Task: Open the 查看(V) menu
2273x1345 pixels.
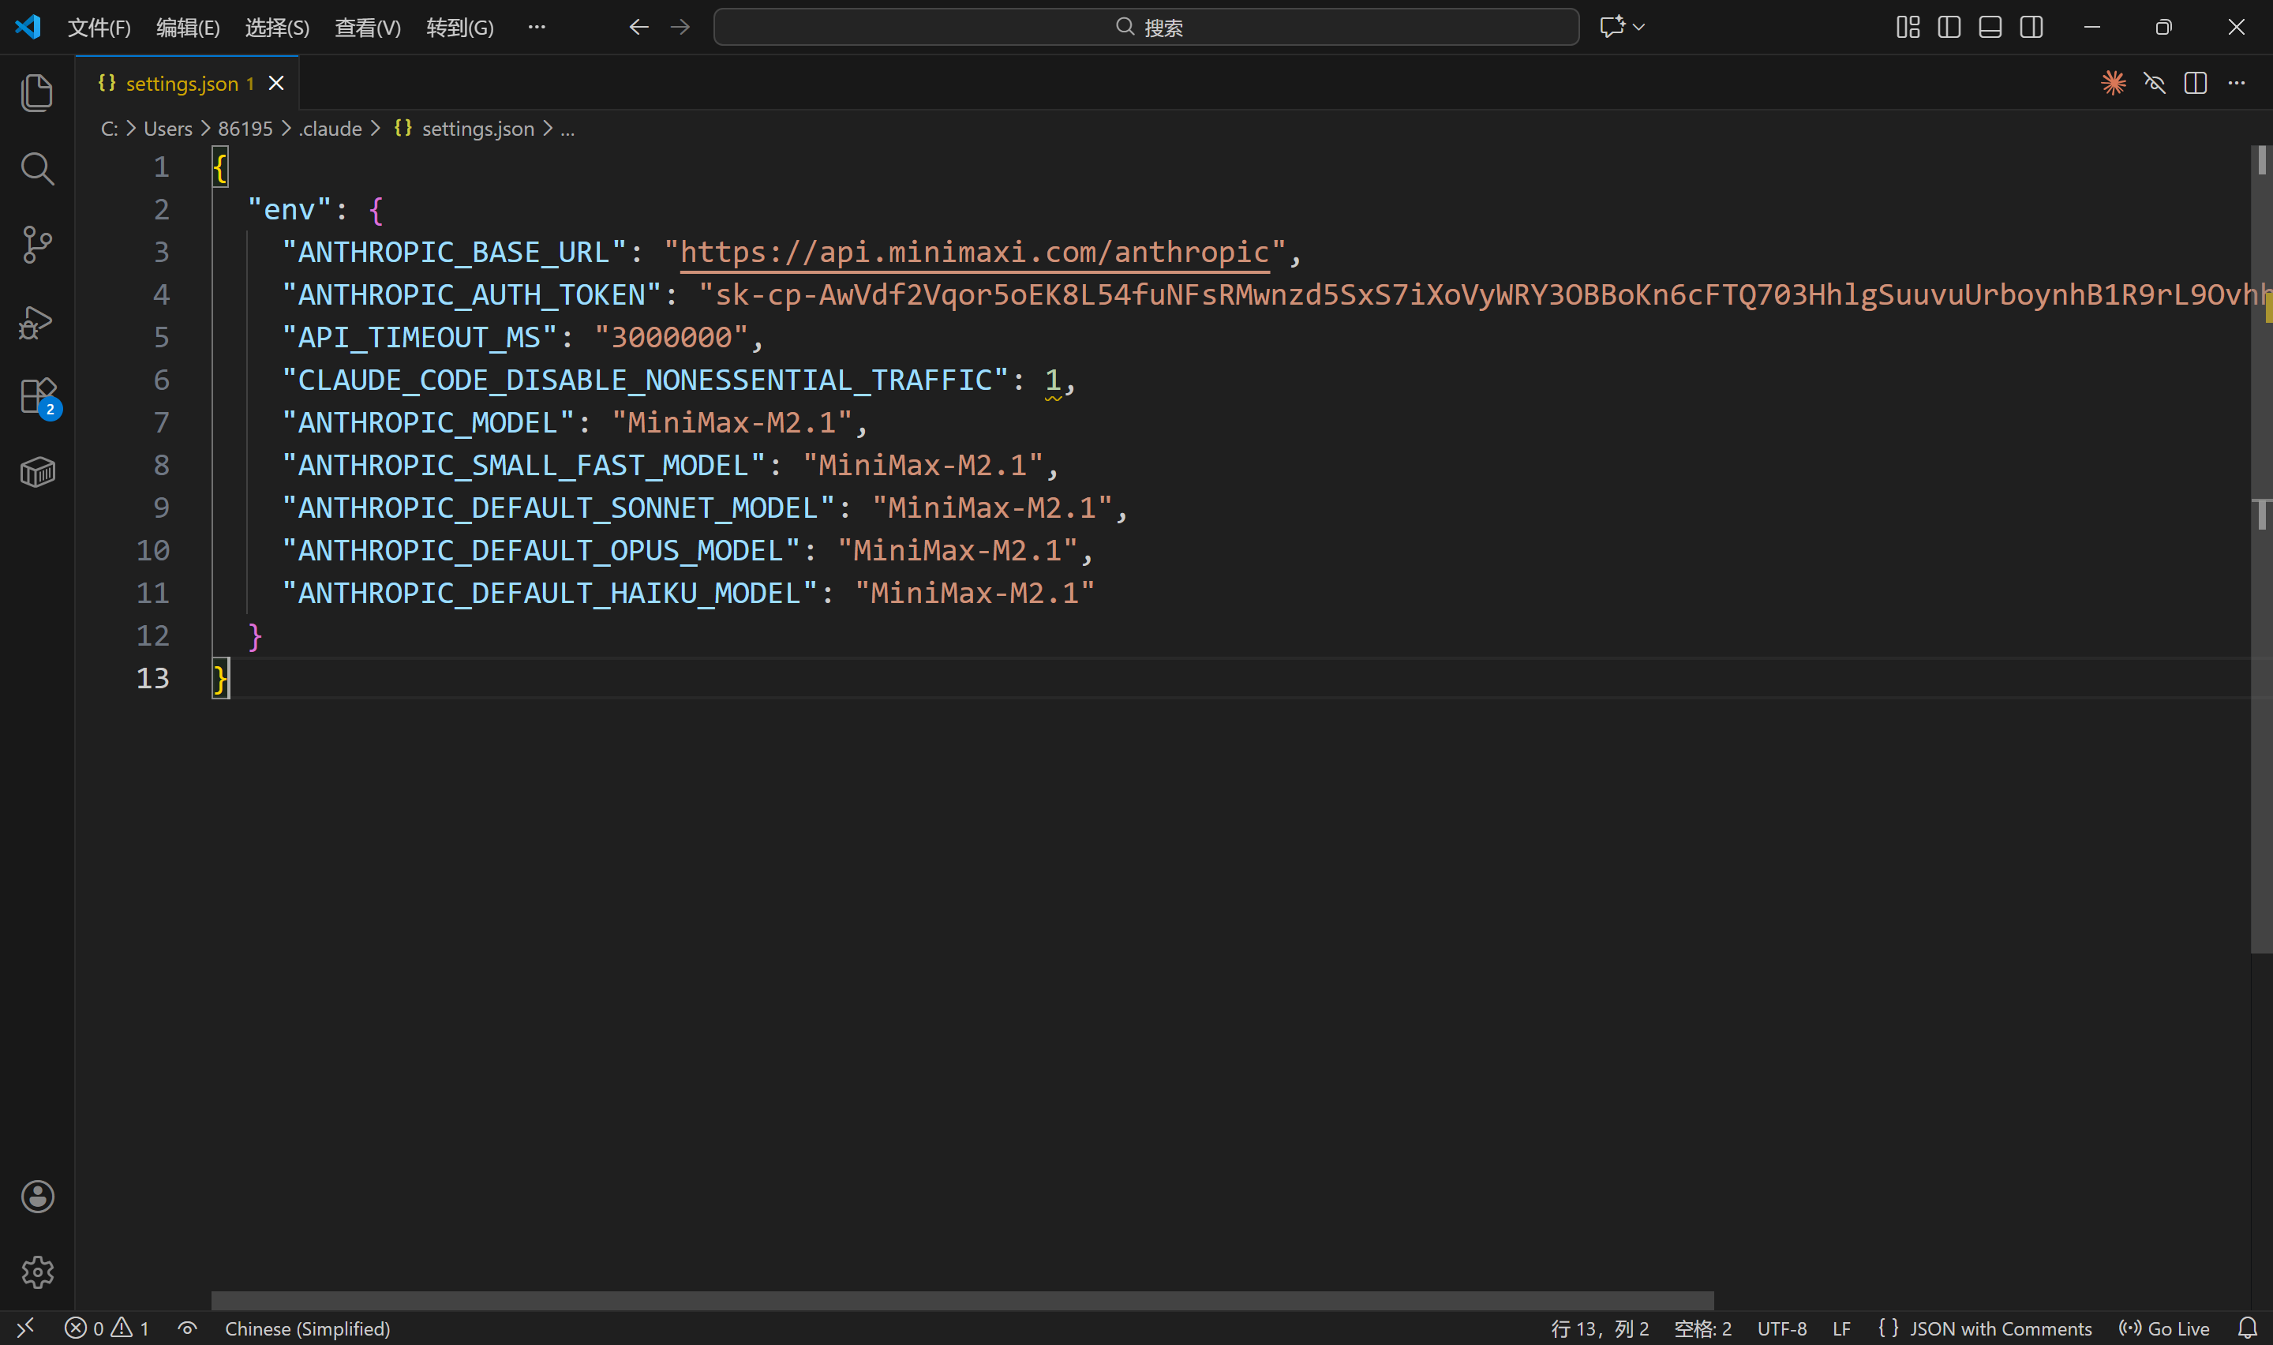Action: point(367,27)
